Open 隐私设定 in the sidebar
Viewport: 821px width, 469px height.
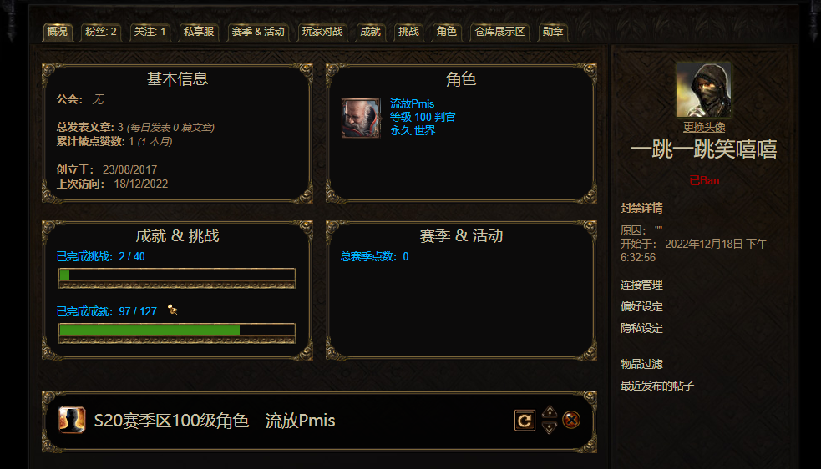click(641, 328)
